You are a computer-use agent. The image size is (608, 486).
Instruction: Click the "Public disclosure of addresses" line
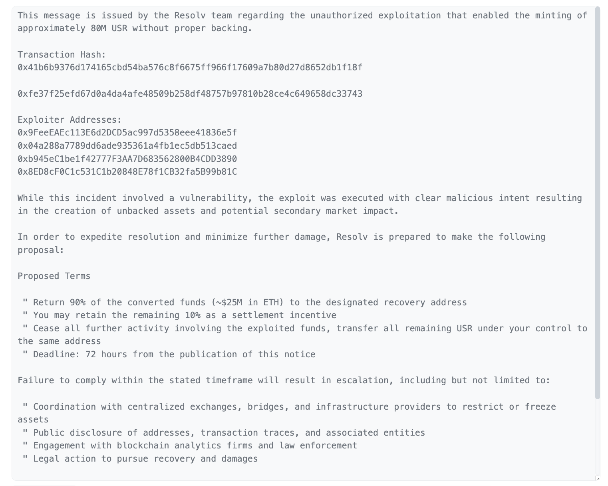[229, 433]
